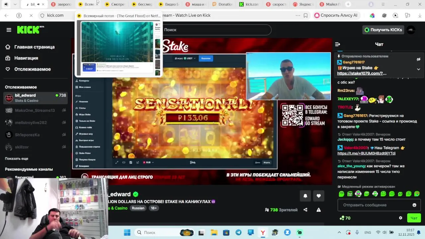This screenshot has width=425, height=239.
Task: Open File Explorer from taskbar
Action: coord(213,233)
